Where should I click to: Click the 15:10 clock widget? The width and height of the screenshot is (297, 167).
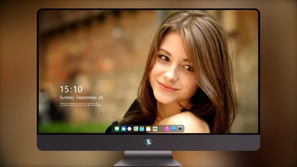(x=71, y=89)
